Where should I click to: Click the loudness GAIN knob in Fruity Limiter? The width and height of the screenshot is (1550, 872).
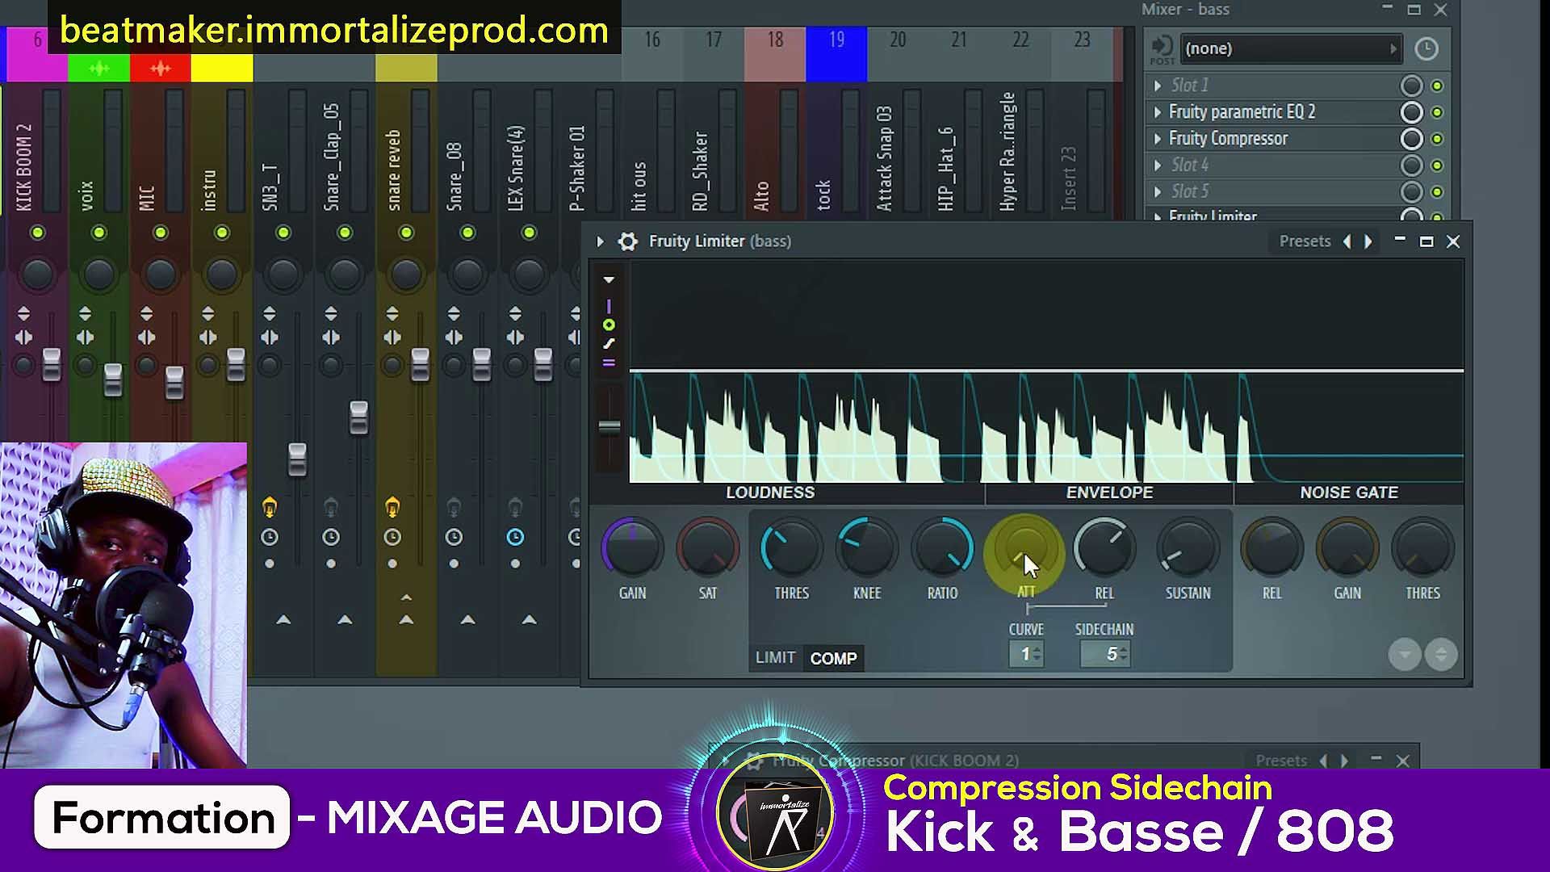632,549
